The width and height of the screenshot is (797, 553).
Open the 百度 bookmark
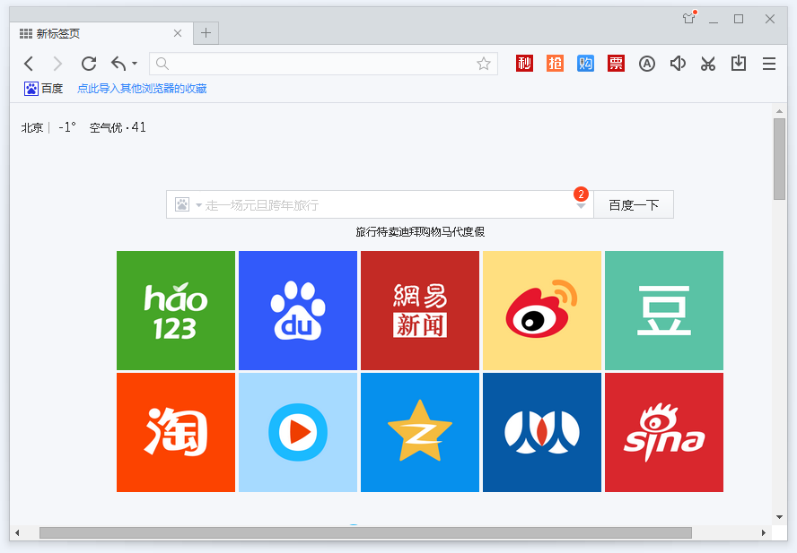44,89
